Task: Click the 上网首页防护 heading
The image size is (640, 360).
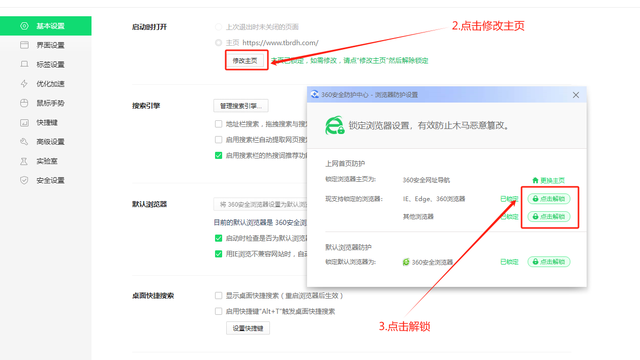Action: pyautogui.click(x=345, y=163)
